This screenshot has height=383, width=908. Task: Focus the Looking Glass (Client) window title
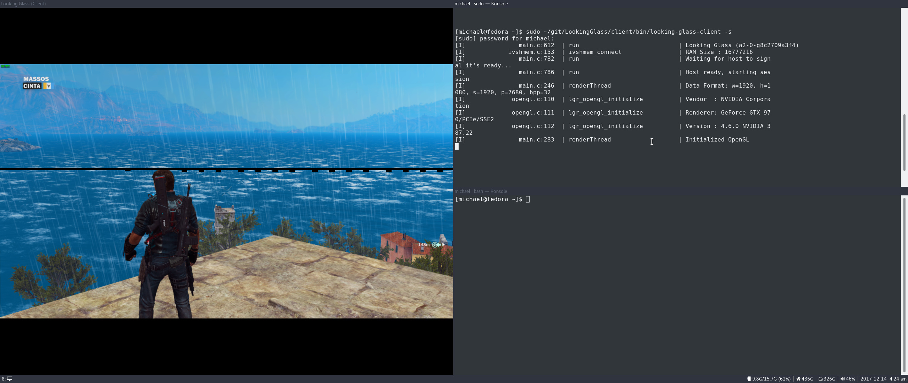[x=23, y=4]
